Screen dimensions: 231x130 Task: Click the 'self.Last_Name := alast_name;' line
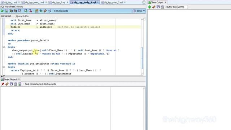tap(32, 23)
